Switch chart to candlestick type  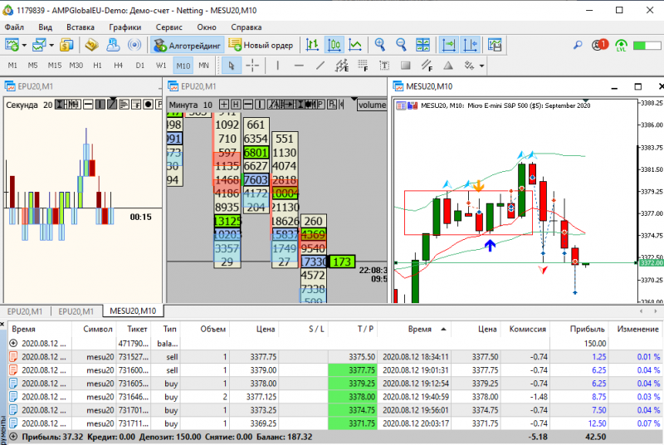tap(334, 45)
